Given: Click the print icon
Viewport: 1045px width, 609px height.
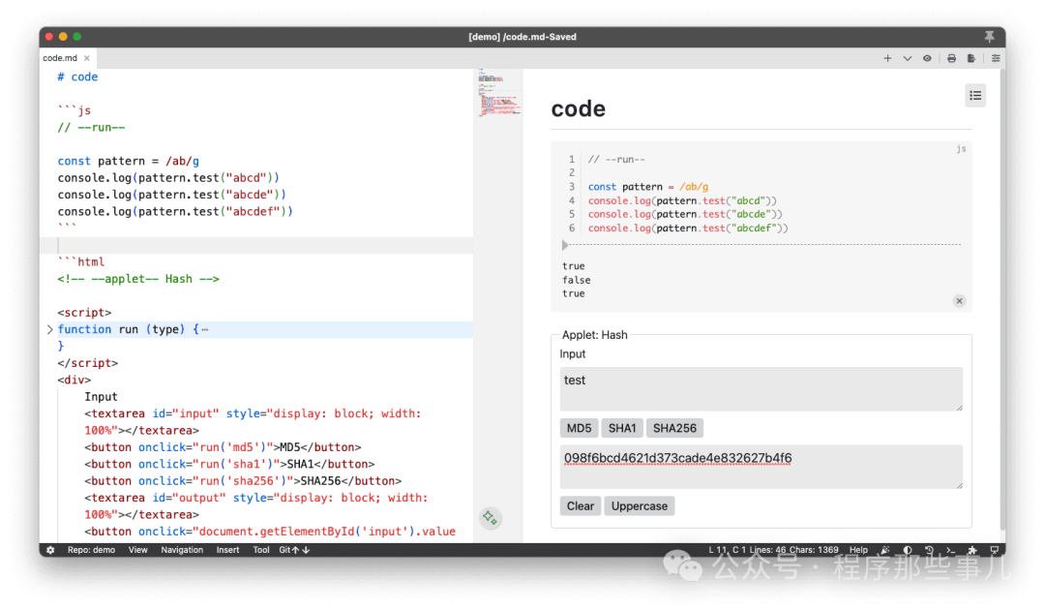Looking at the screenshot, I should [x=952, y=58].
